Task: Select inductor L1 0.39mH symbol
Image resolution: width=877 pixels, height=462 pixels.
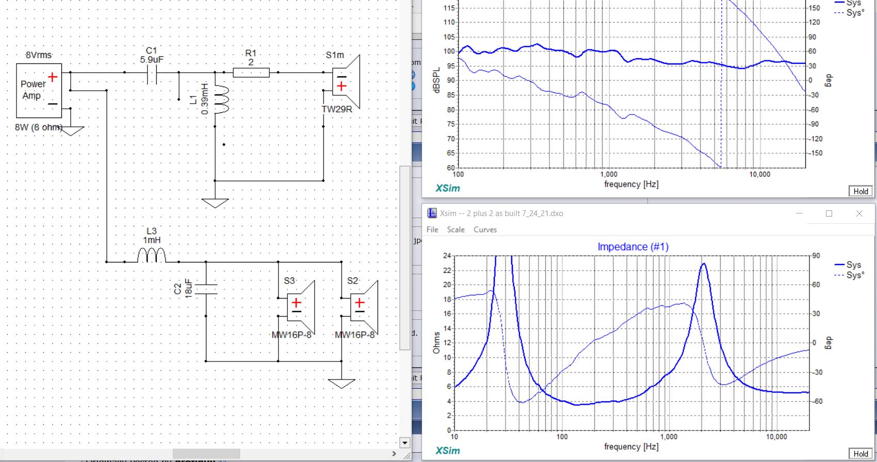Action: click(221, 100)
